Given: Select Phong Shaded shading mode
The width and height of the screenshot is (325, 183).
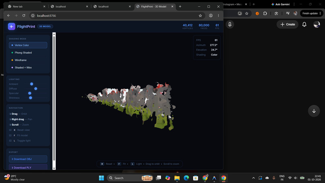Looking at the screenshot, I should point(28,53).
